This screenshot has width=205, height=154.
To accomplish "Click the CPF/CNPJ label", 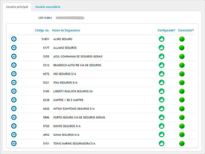I will pyautogui.click(x=45, y=18).
